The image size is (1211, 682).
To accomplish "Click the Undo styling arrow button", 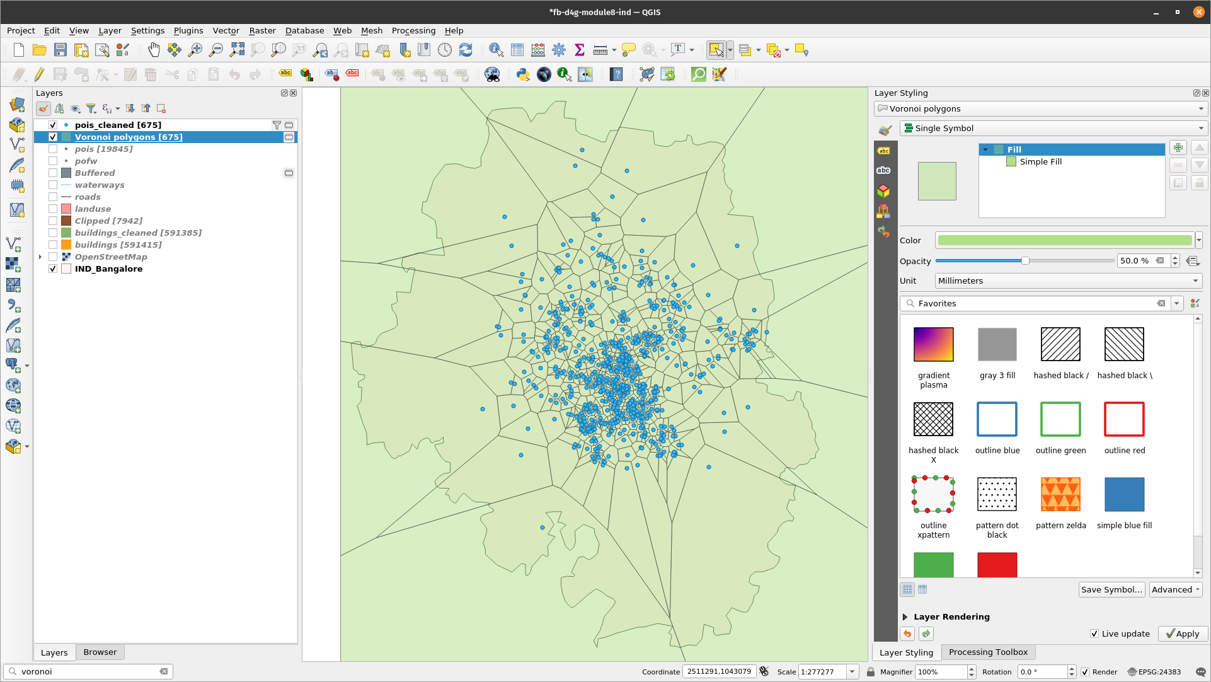I will (907, 633).
